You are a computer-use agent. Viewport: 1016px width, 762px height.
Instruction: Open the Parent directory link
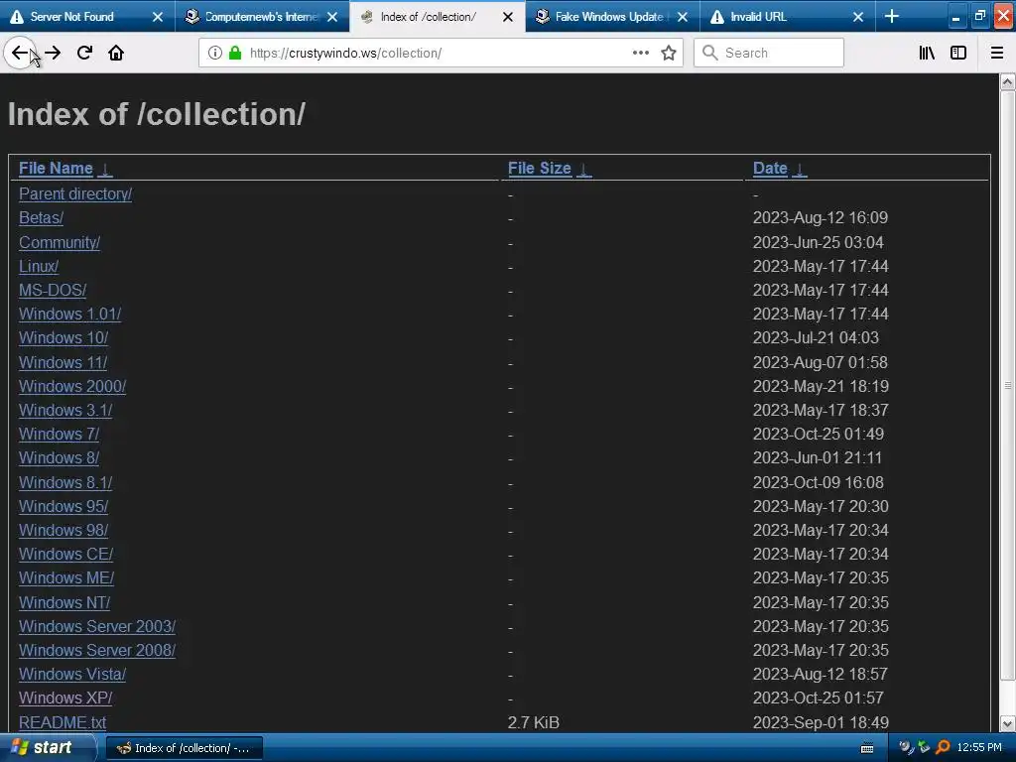coord(75,193)
